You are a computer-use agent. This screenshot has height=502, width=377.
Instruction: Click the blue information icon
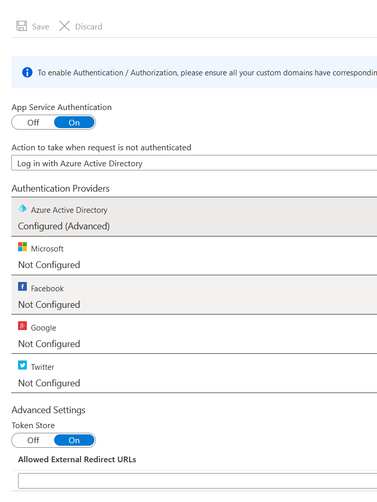[x=27, y=72]
